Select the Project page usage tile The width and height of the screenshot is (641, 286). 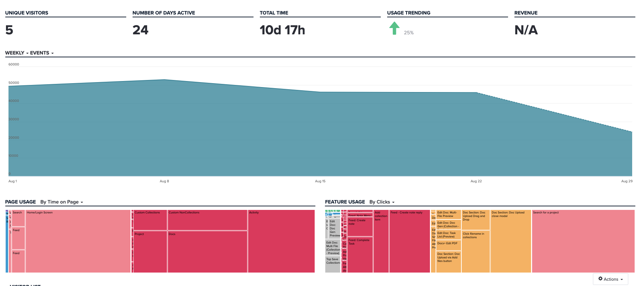tap(150, 252)
